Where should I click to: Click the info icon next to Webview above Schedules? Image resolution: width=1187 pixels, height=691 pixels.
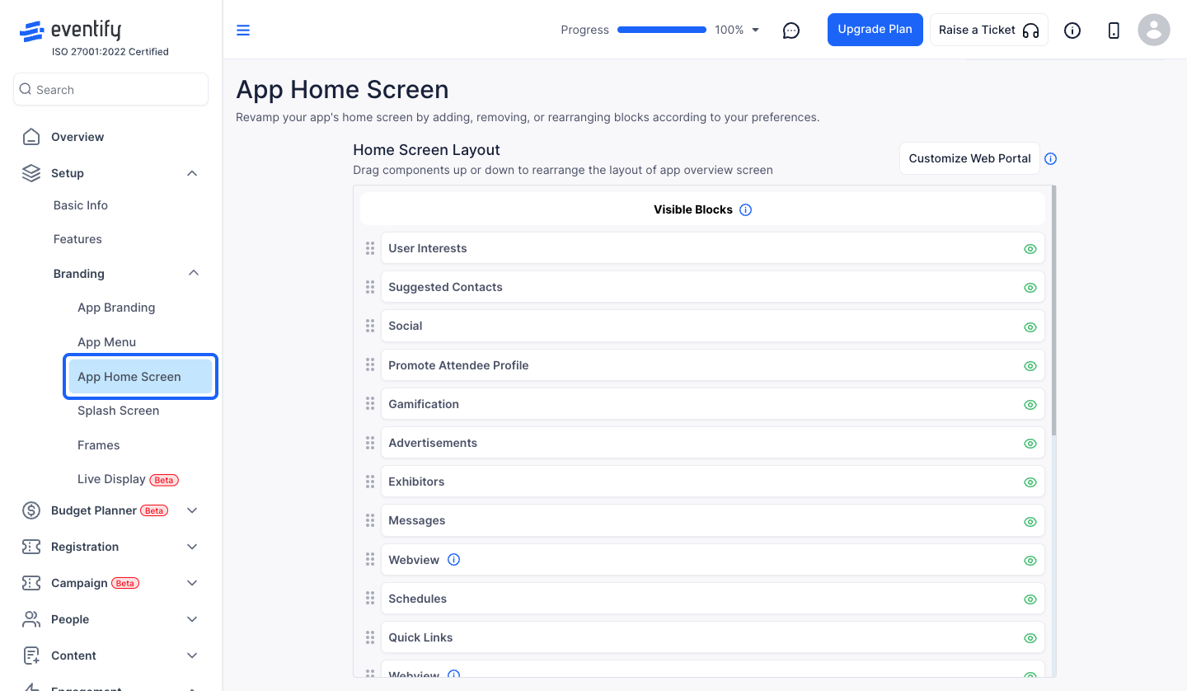pyautogui.click(x=453, y=560)
